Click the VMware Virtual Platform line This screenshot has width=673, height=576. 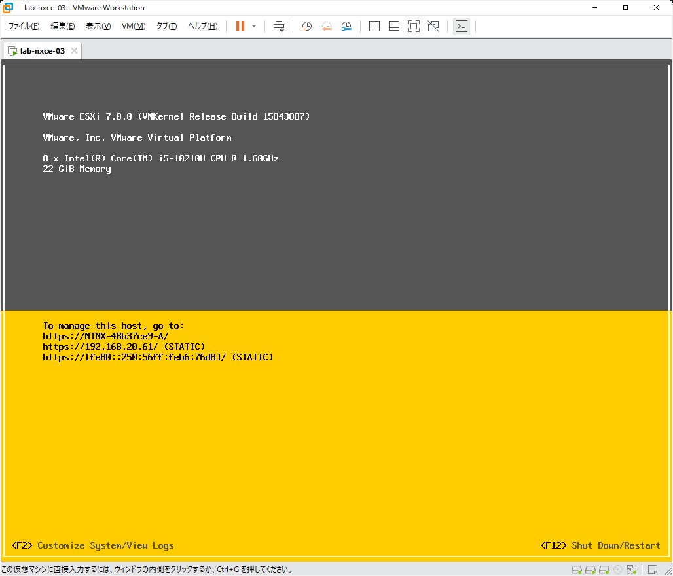(137, 137)
